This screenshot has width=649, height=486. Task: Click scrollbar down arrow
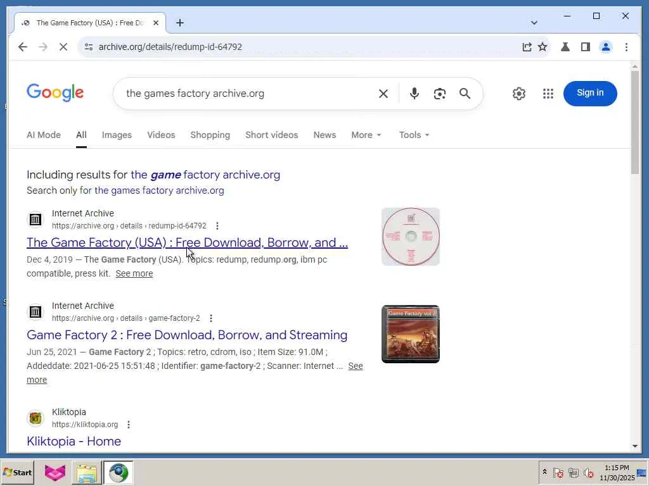[635, 446]
